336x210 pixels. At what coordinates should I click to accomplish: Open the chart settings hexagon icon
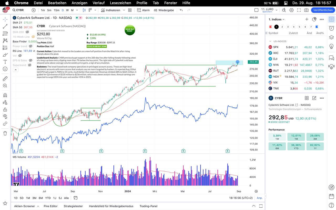pos(292,10)
